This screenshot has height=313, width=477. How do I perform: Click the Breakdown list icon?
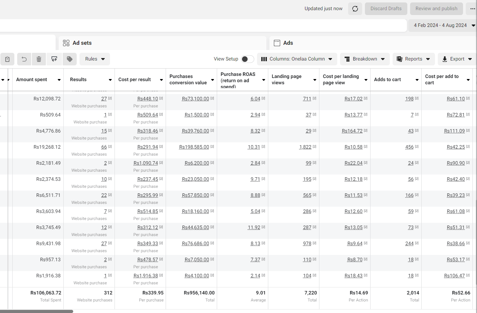point(347,59)
